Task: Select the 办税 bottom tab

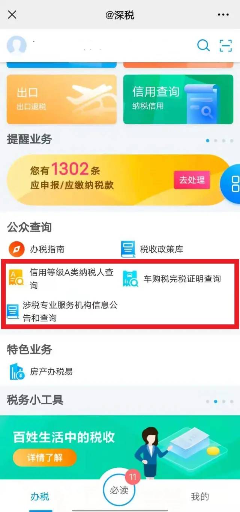Action: point(40,497)
